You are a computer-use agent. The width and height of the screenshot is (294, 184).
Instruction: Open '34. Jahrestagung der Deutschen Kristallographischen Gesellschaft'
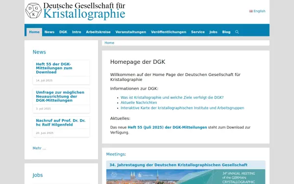click(178, 165)
